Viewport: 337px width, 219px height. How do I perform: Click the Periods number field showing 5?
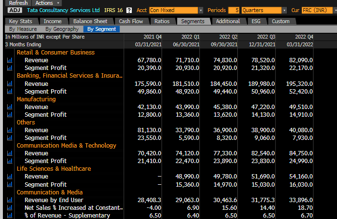(x=234, y=10)
